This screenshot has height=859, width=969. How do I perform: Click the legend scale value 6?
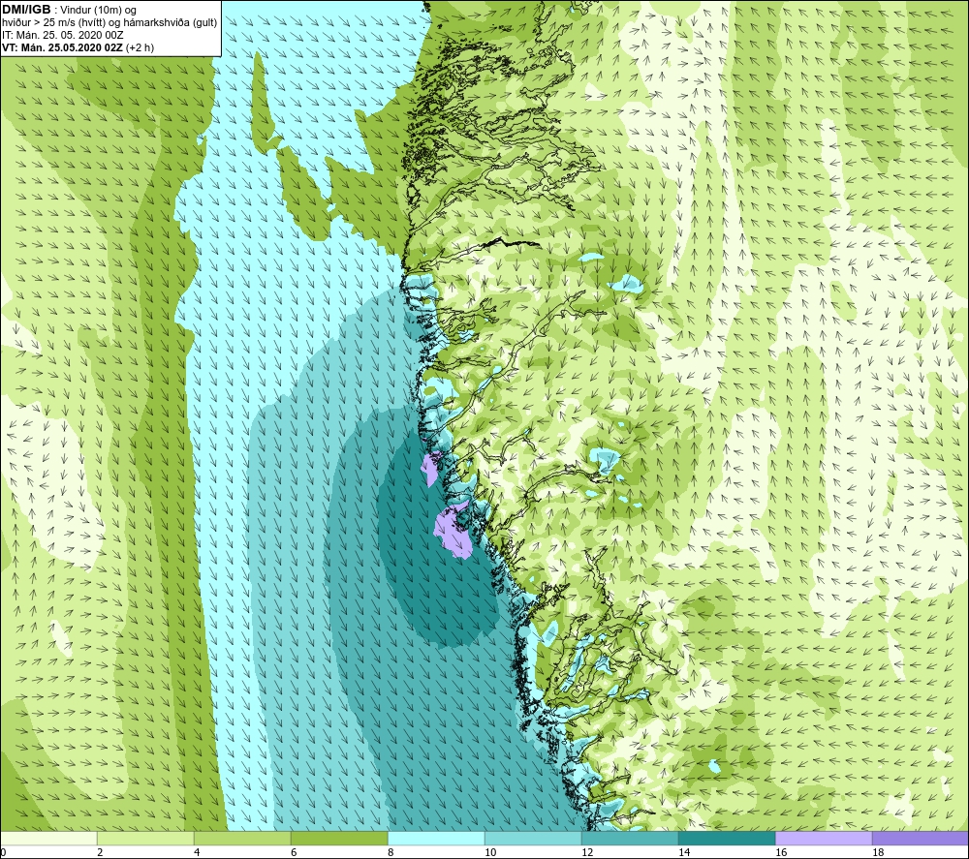pos(294,852)
